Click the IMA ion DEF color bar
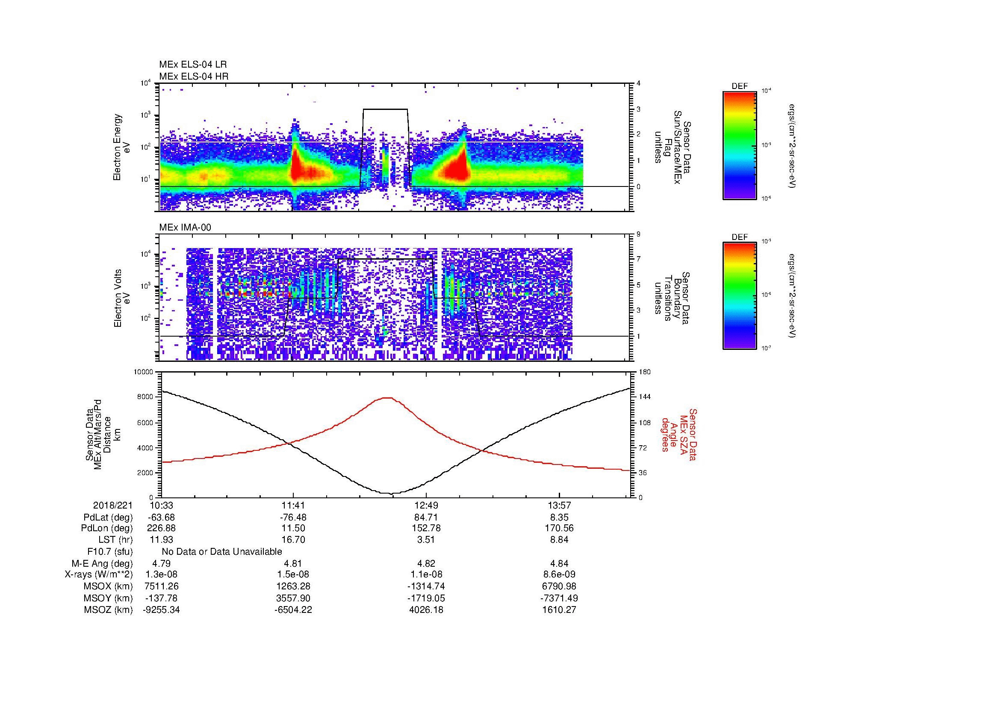 (739, 296)
